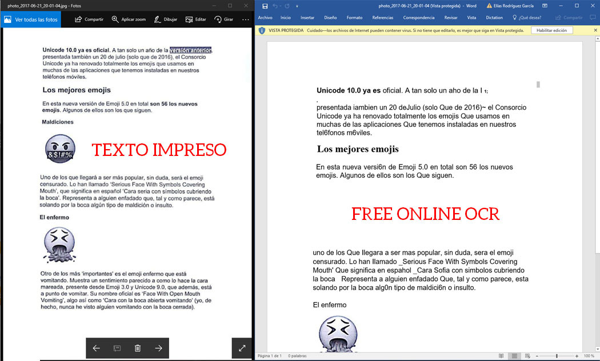Delete the photo with the trash icon
Viewport: 600px width, 361px height.
pos(138,348)
